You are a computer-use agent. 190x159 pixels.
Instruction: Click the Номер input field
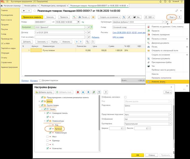pos(43,22)
